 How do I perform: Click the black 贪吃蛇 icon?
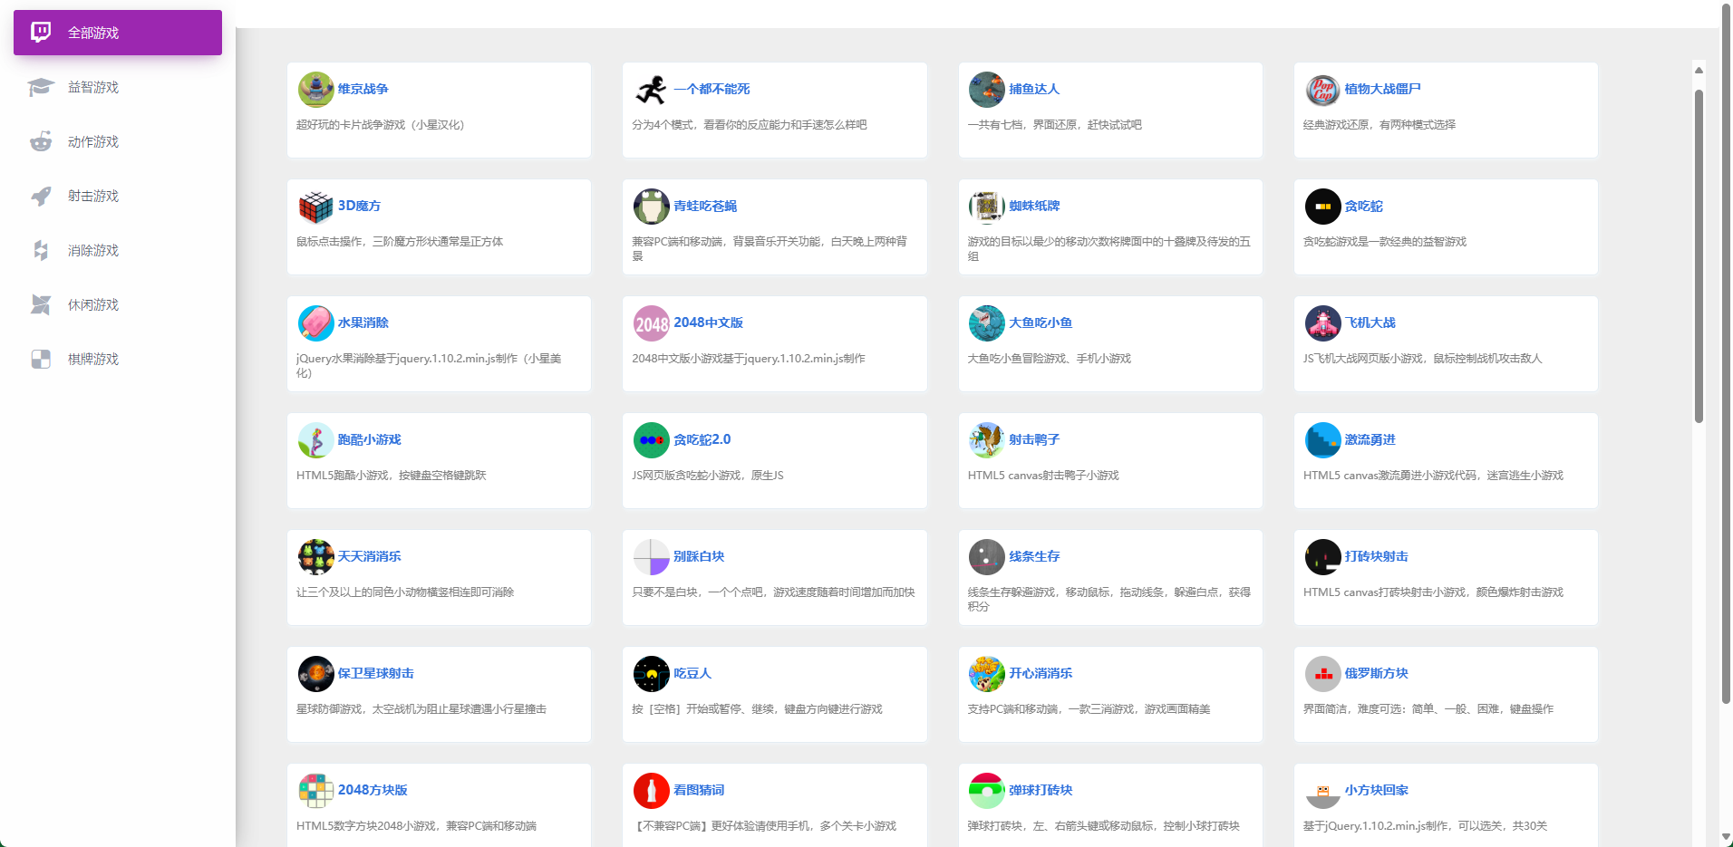(x=1322, y=207)
